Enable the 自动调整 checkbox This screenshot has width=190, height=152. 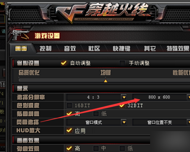[64, 63]
